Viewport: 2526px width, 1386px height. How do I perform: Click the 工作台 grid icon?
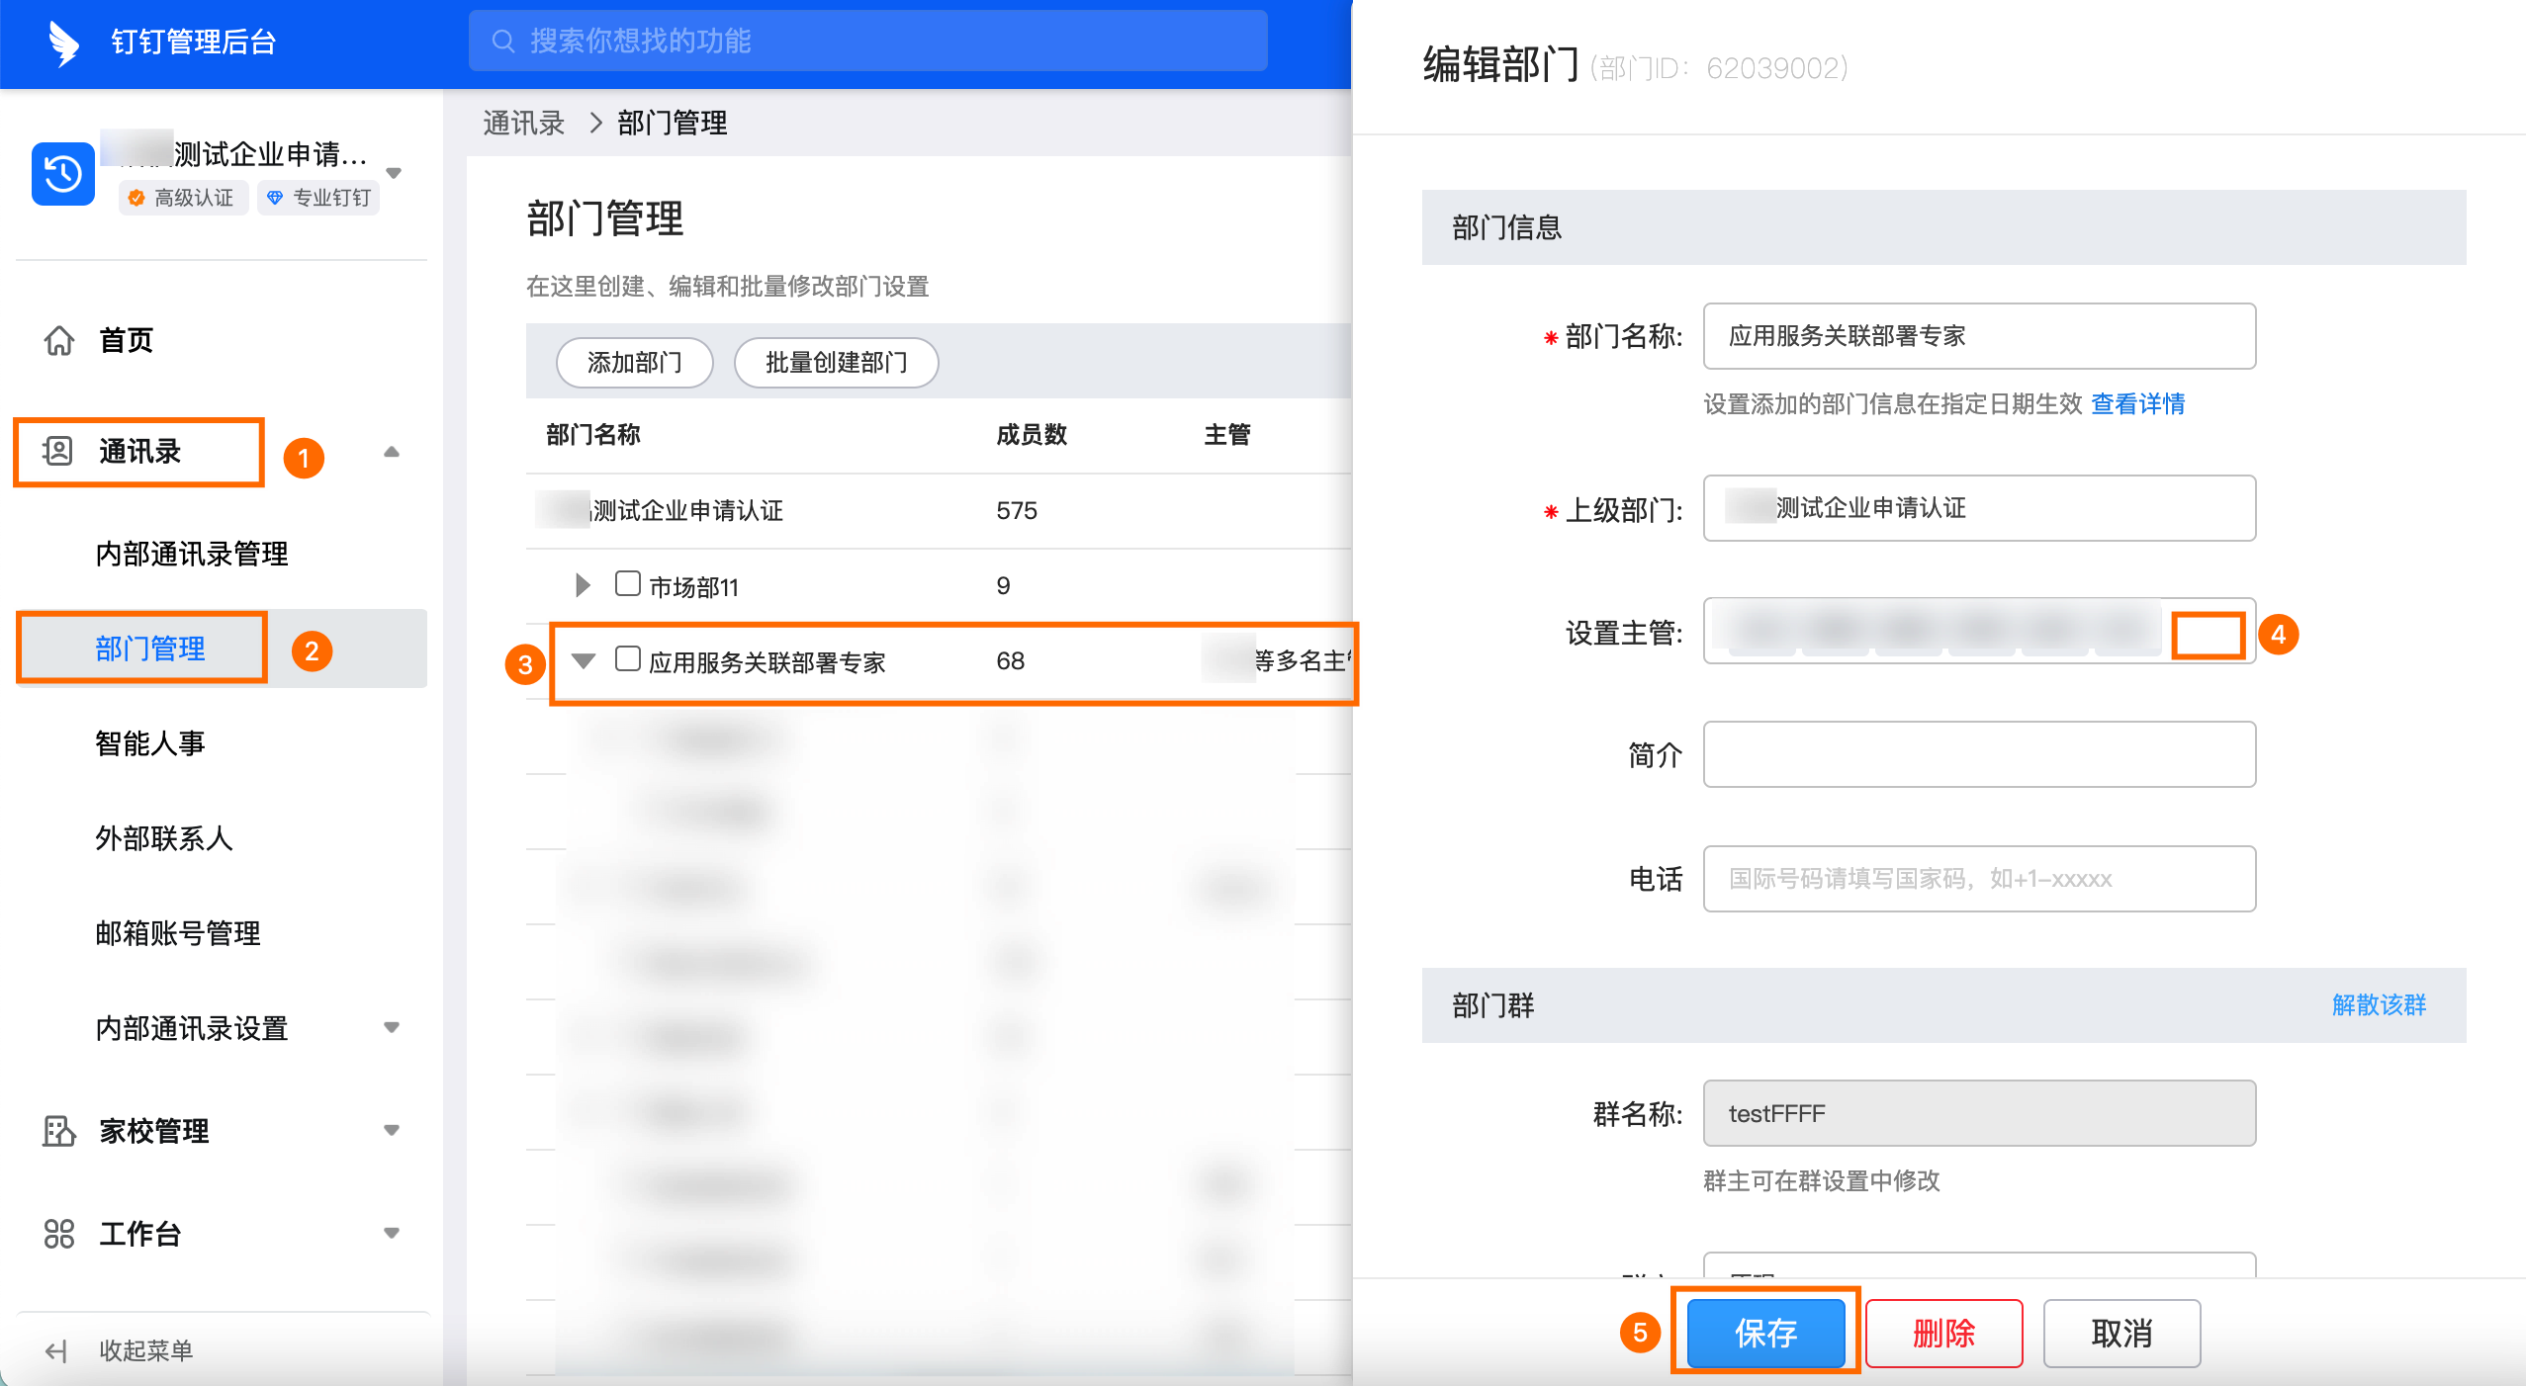click(59, 1233)
